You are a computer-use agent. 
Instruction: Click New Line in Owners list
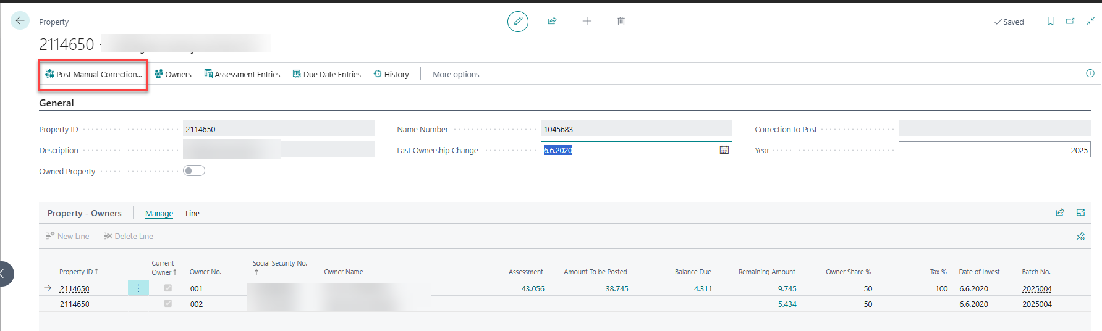[x=67, y=236]
